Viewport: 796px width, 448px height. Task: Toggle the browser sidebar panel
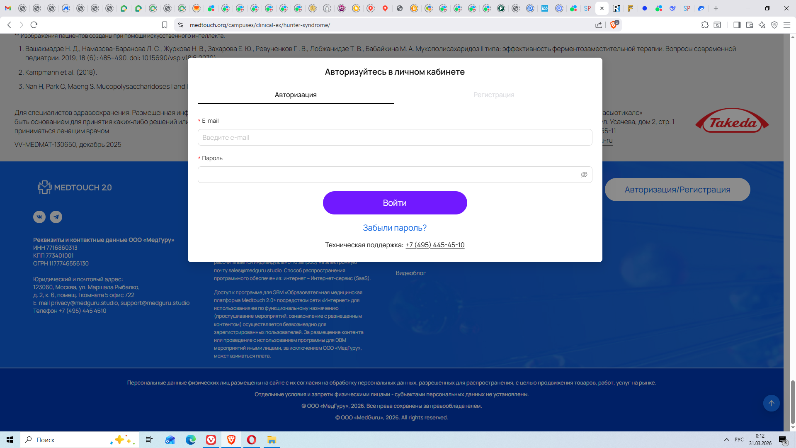pos(737,25)
